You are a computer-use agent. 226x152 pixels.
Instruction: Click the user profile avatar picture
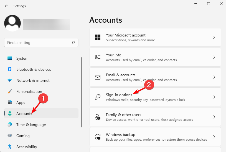pyautogui.click(x=12, y=23)
